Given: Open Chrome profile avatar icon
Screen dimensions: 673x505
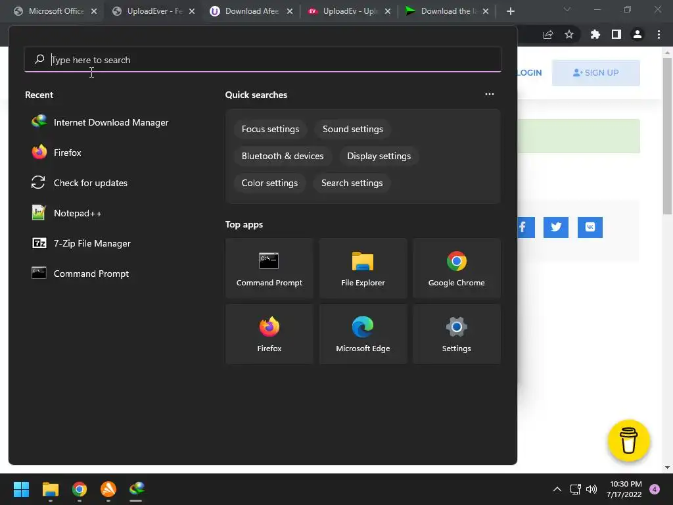Looking at the screenshot, I should coord(638,34).
